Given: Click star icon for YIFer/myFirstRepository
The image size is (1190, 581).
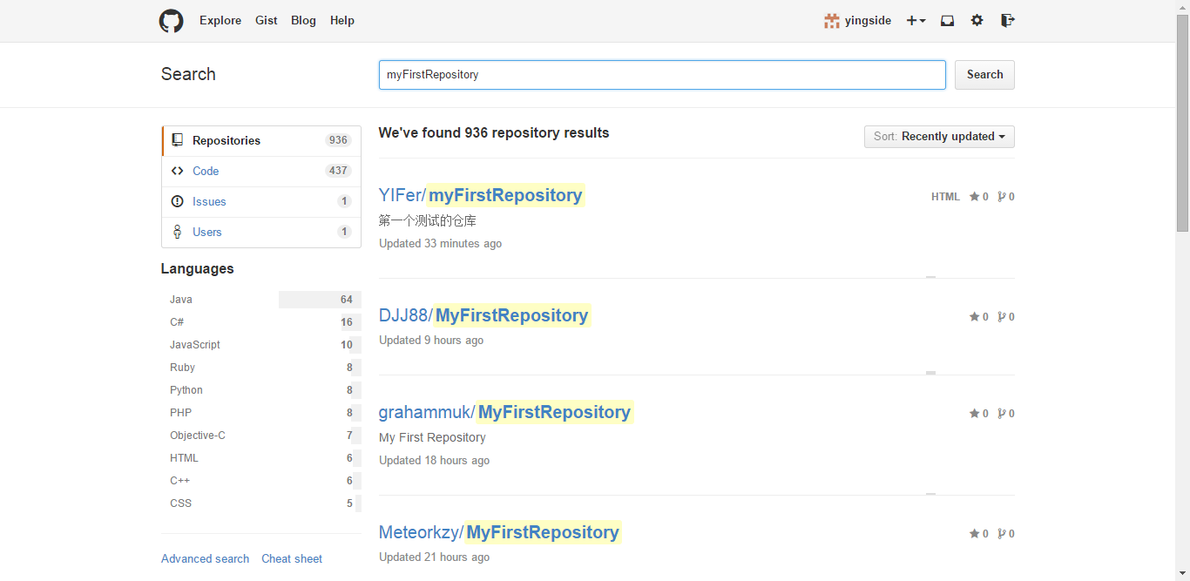Looking at the screenshot, I should click(975, 197).
